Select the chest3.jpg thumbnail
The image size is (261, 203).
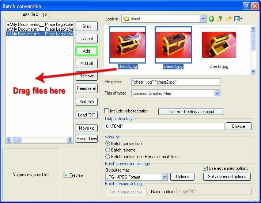coord(219,45)
